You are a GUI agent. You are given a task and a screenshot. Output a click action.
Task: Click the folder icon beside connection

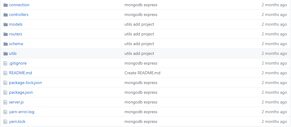click(6, 5)
